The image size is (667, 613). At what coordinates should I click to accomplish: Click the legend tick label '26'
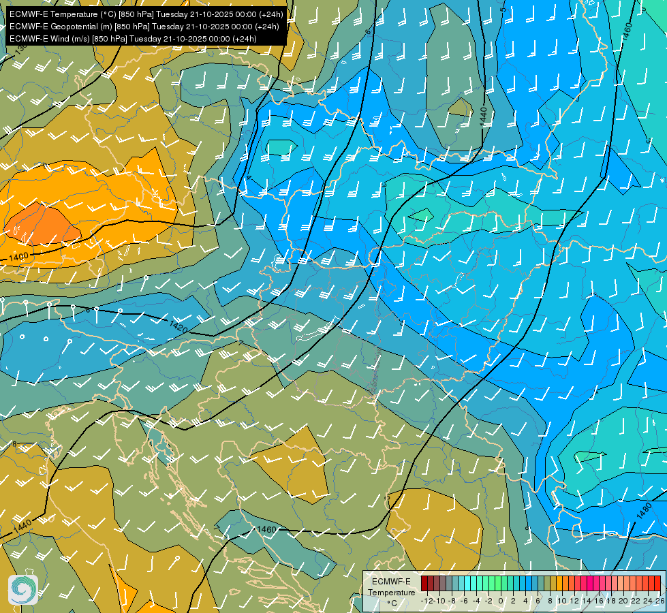tap(659, 601)
